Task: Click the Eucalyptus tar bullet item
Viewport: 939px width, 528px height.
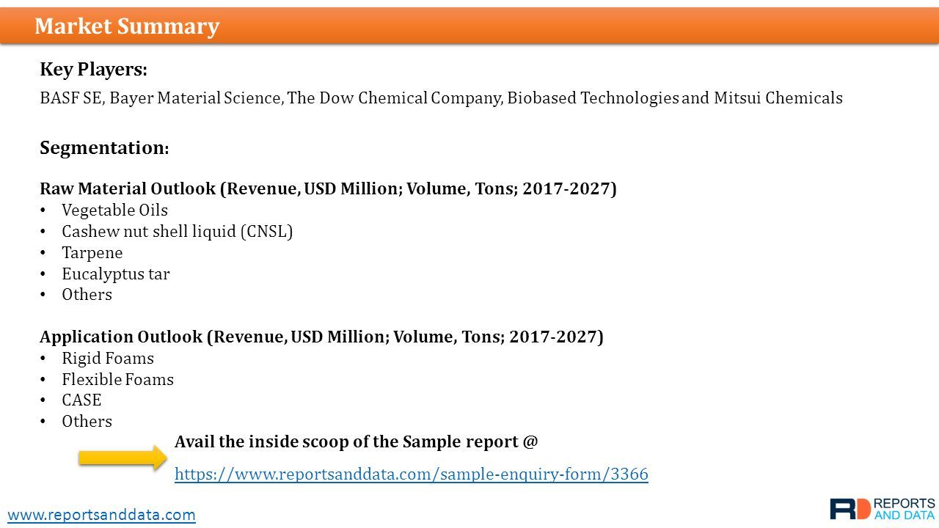Action: 116,274
